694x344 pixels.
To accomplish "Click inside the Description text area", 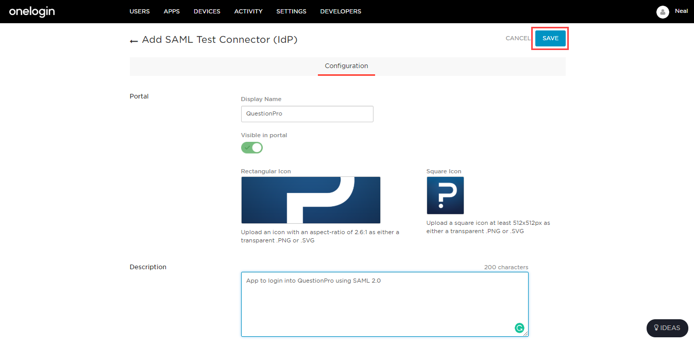I will coord(385,304).
